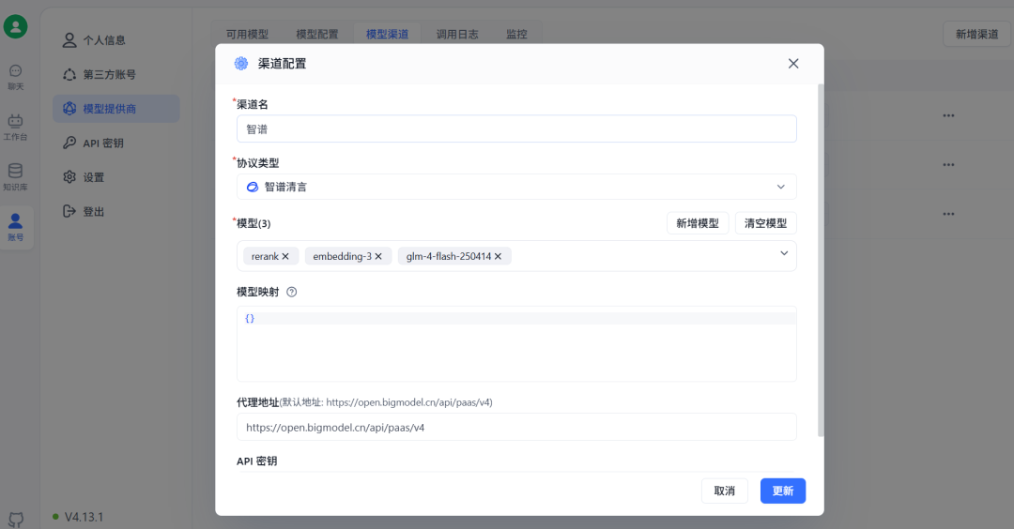Click the 新增模型 button
1014x529 pixels.
pos(698,223)
